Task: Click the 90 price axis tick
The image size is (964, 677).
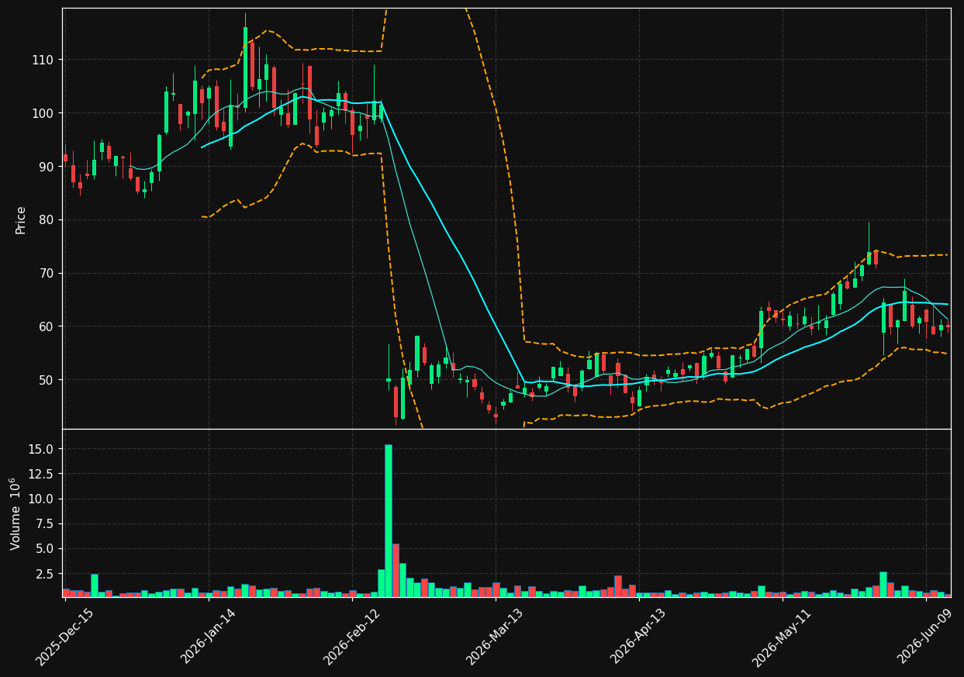Action: [46, 167]
